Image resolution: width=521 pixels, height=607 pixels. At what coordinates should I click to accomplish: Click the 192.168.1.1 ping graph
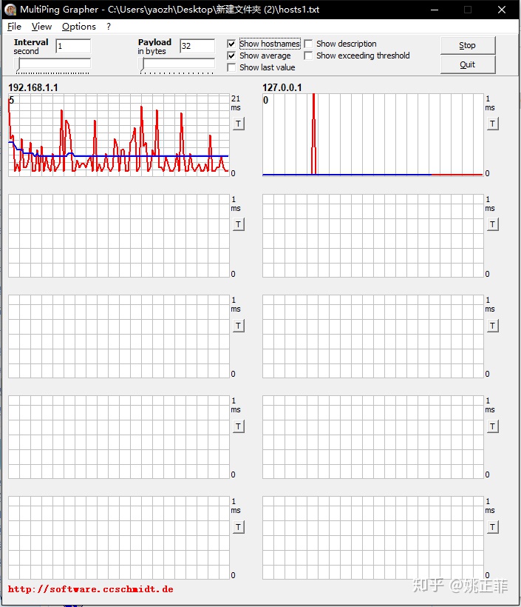119,135
